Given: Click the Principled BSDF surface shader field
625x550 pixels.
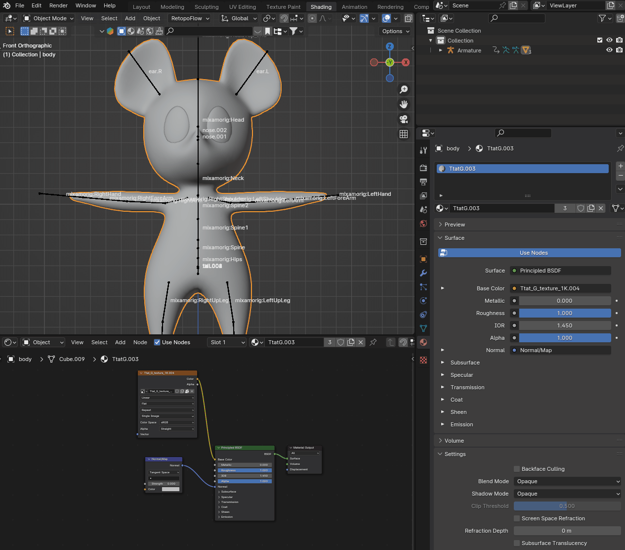Looking at the screenshot, I should (560, 271).
